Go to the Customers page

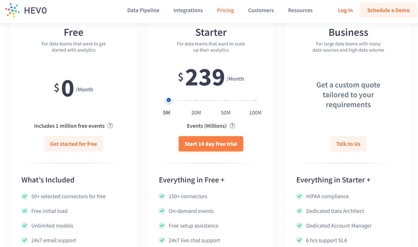(x=261, y=10)
